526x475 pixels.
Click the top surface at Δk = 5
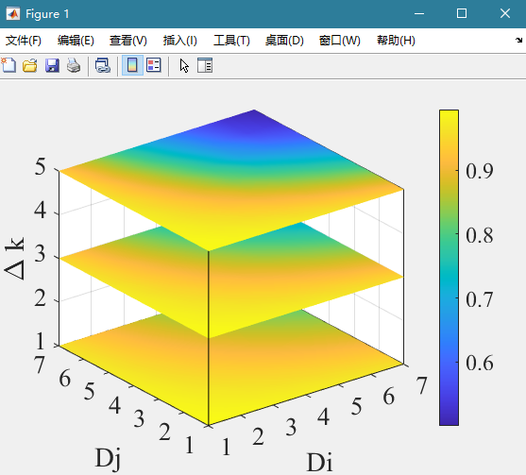(x=231, y=181)
